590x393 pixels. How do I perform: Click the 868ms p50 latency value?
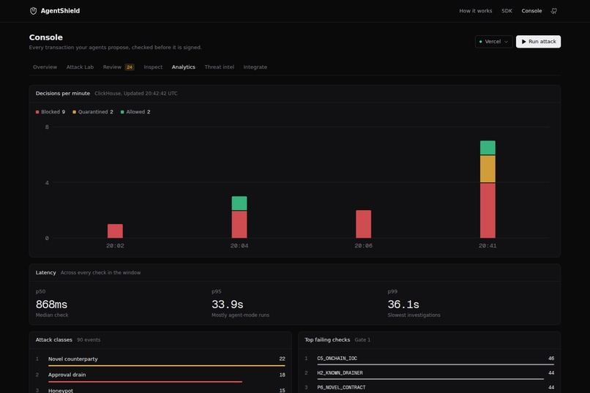51,304
